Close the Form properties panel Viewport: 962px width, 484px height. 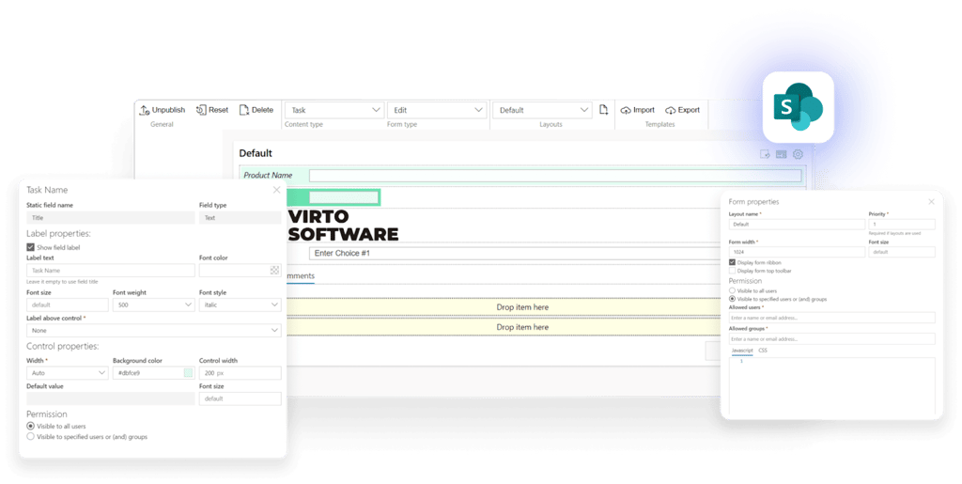931,201
